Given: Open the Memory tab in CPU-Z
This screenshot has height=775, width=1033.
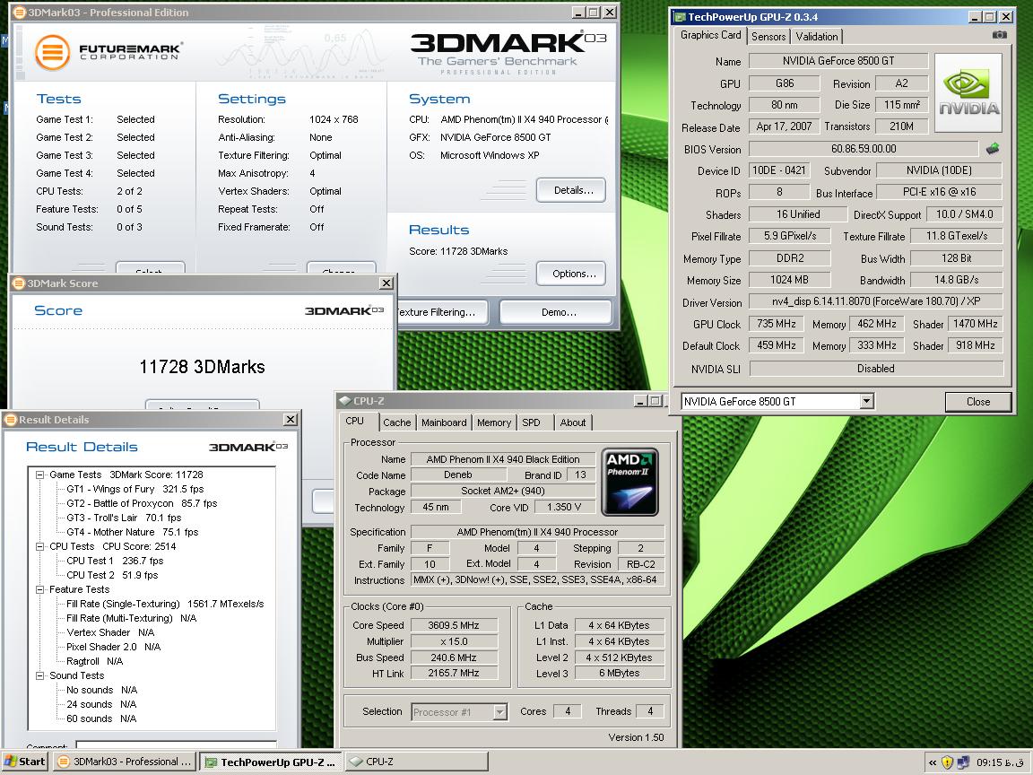Looking at the screenshot, I should pos(494,422).
